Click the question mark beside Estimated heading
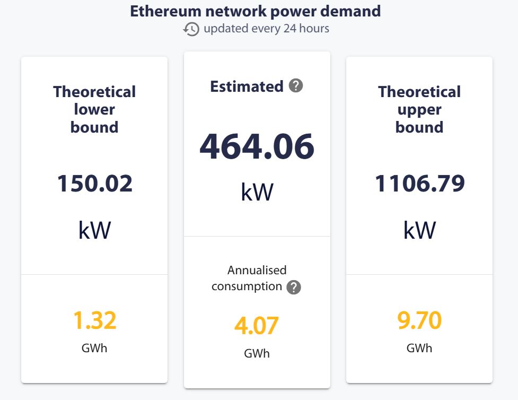 (296, 85)
